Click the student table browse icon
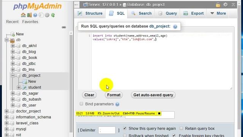 click(25, 88)
